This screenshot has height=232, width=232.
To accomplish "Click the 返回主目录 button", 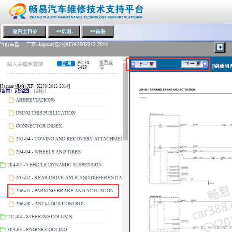I will 24,31.
